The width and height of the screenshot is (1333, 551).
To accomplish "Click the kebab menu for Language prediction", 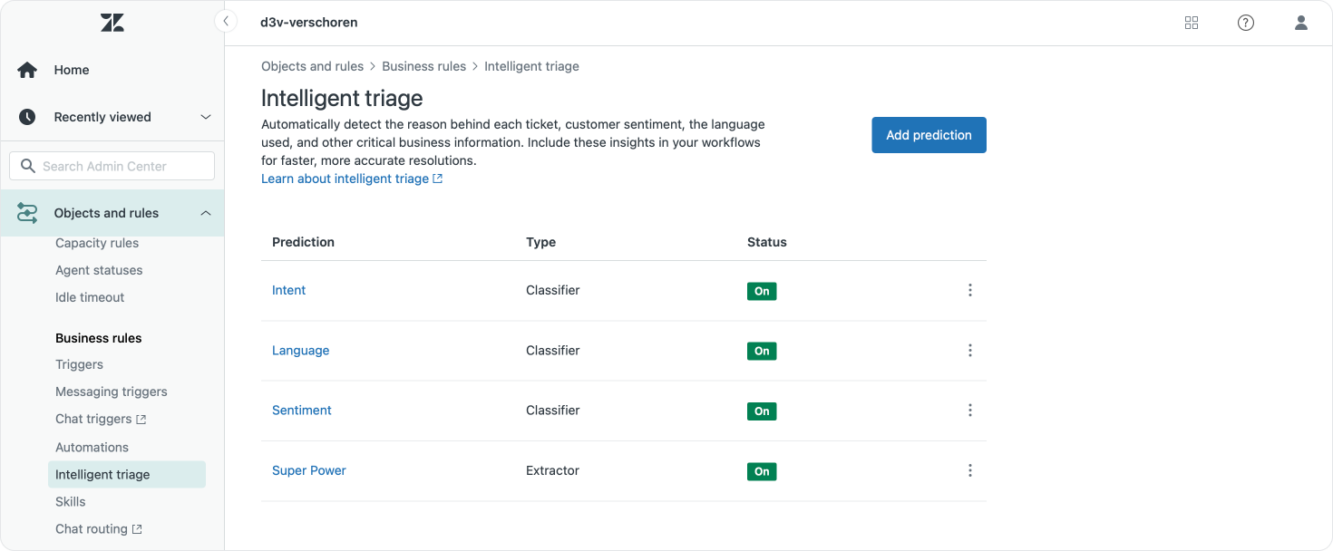I will coord(970,350).
